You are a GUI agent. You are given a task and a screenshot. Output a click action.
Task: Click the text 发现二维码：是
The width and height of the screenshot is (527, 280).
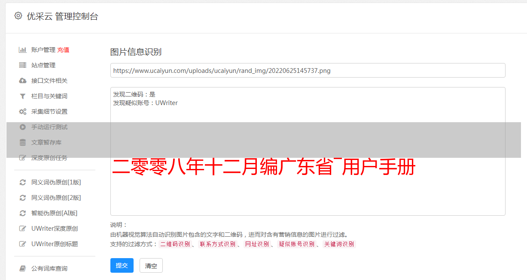click(134, 94)
